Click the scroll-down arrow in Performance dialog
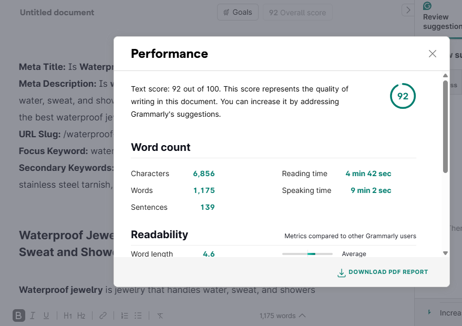Screen dimensions: 462x326 (x=445, y=253)
